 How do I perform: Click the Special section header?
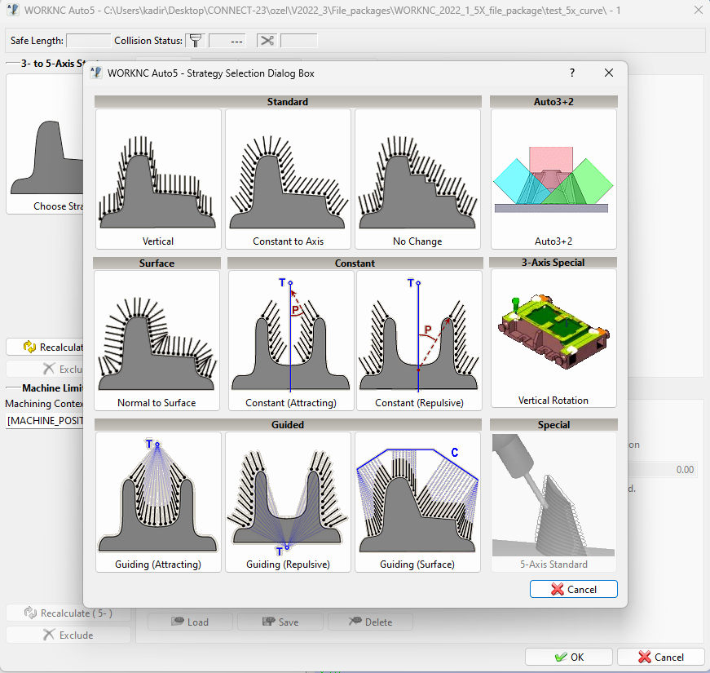coord(553,425)
